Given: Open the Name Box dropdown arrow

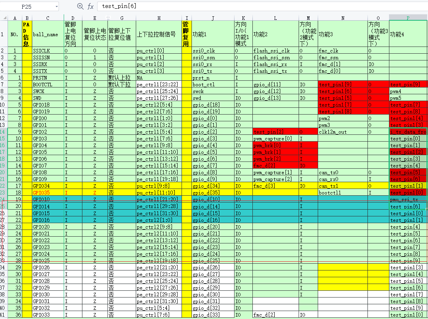Looking at the screenshot, I should (x=57, y=6).
